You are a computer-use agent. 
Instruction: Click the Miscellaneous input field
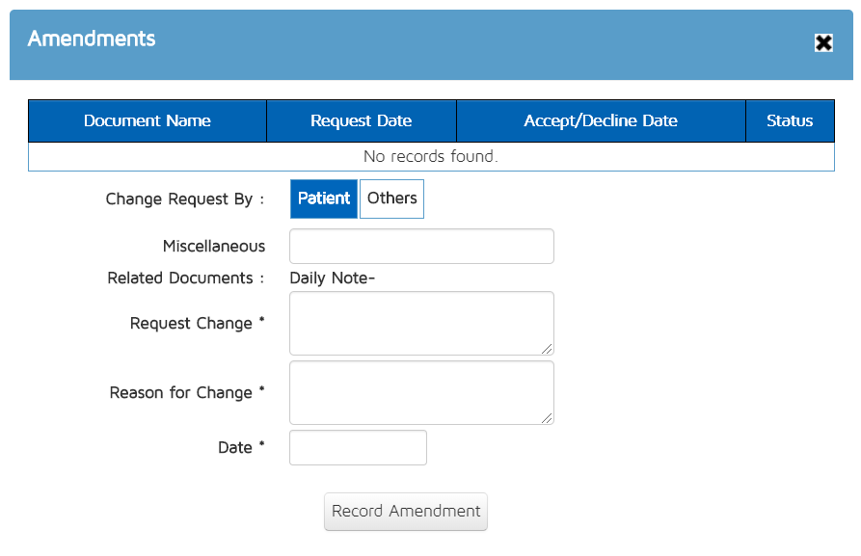[x=421, y=246]
